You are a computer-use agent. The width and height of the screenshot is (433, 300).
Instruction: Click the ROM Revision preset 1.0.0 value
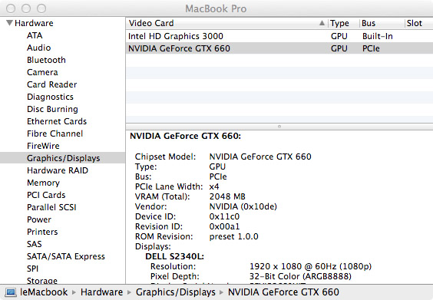coord(234,236)
